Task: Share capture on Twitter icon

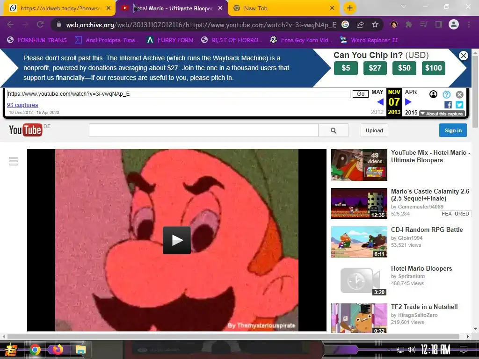Action: [x=459, y=105]
